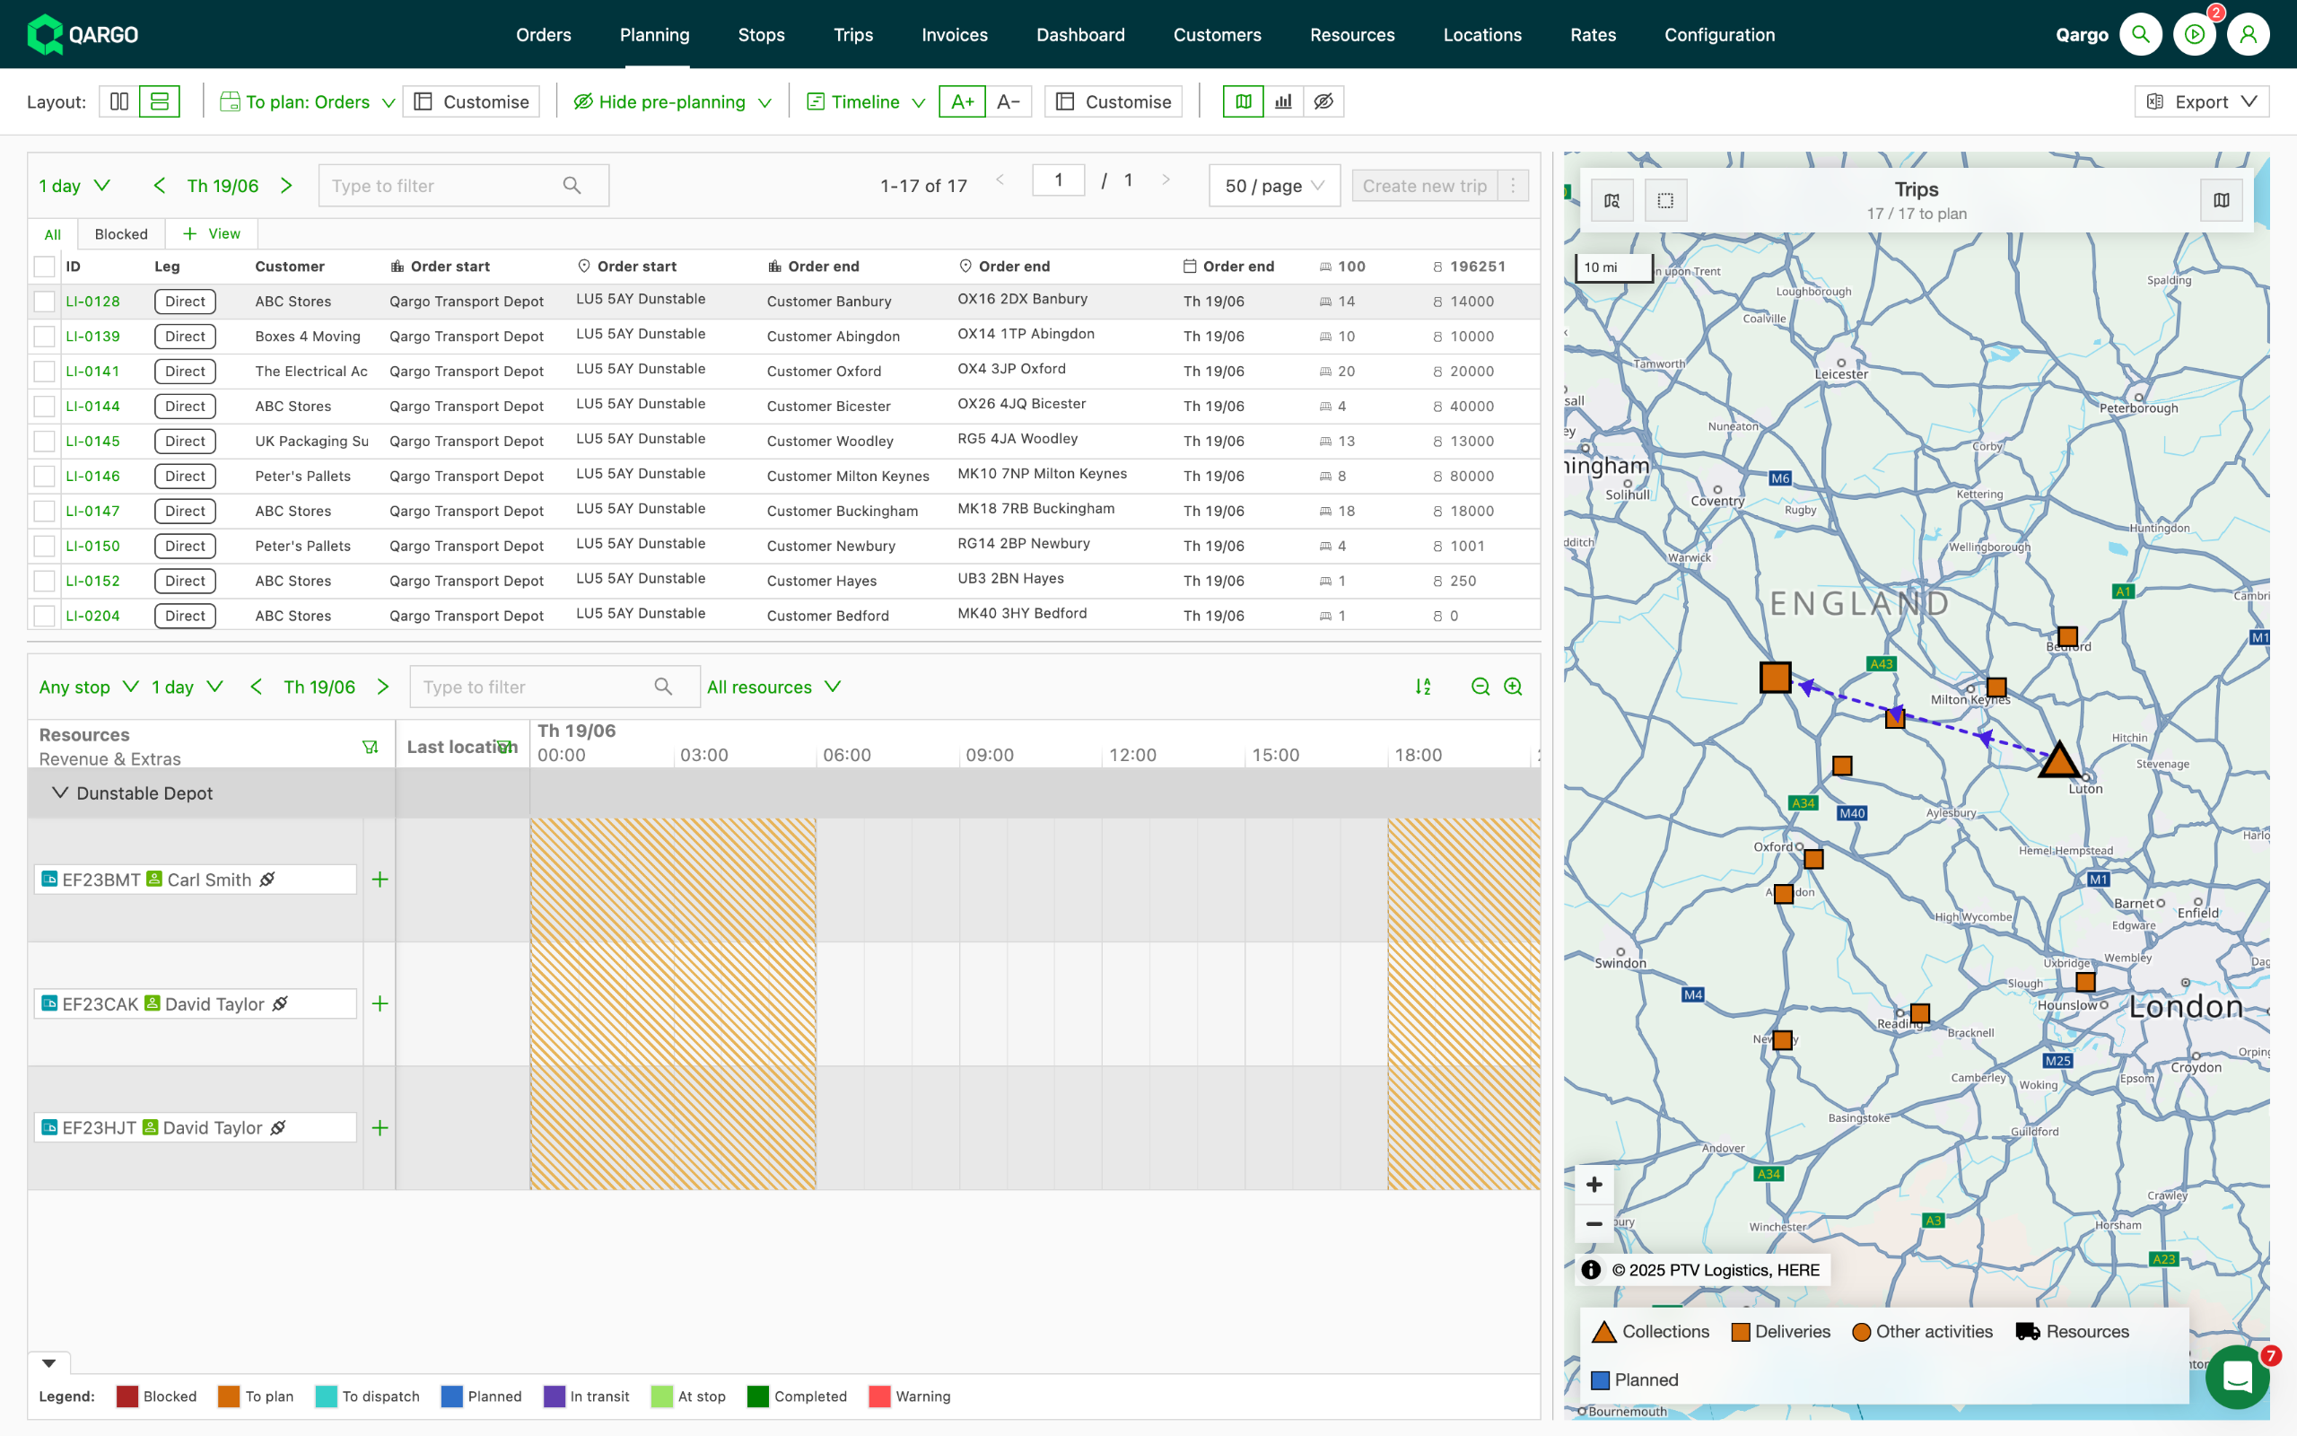Click the orders Type to filter field
The image size is (2297, 1436).
[x=442, y=186]
